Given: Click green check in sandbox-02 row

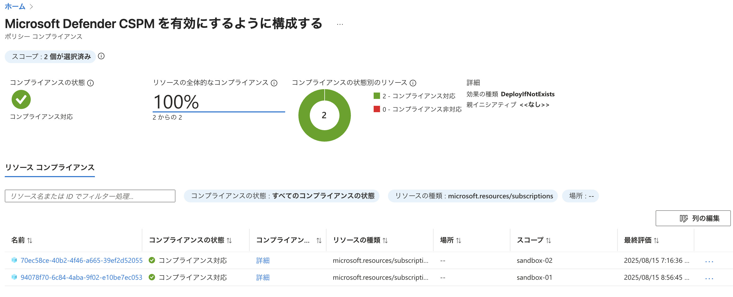Looking at the screenshot, I should pyautogui.click(x=152, y=260).
